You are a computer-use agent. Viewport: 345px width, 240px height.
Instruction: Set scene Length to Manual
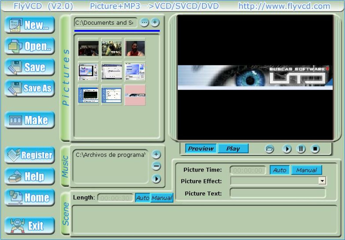point(162,198)
